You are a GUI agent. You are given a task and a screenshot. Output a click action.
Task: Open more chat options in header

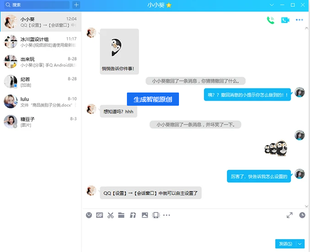tap(299, 20)
